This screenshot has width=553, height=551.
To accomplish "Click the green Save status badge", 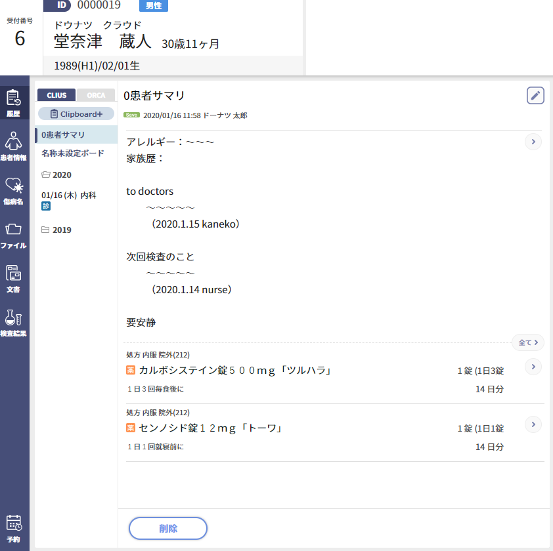I will (131, 115).
